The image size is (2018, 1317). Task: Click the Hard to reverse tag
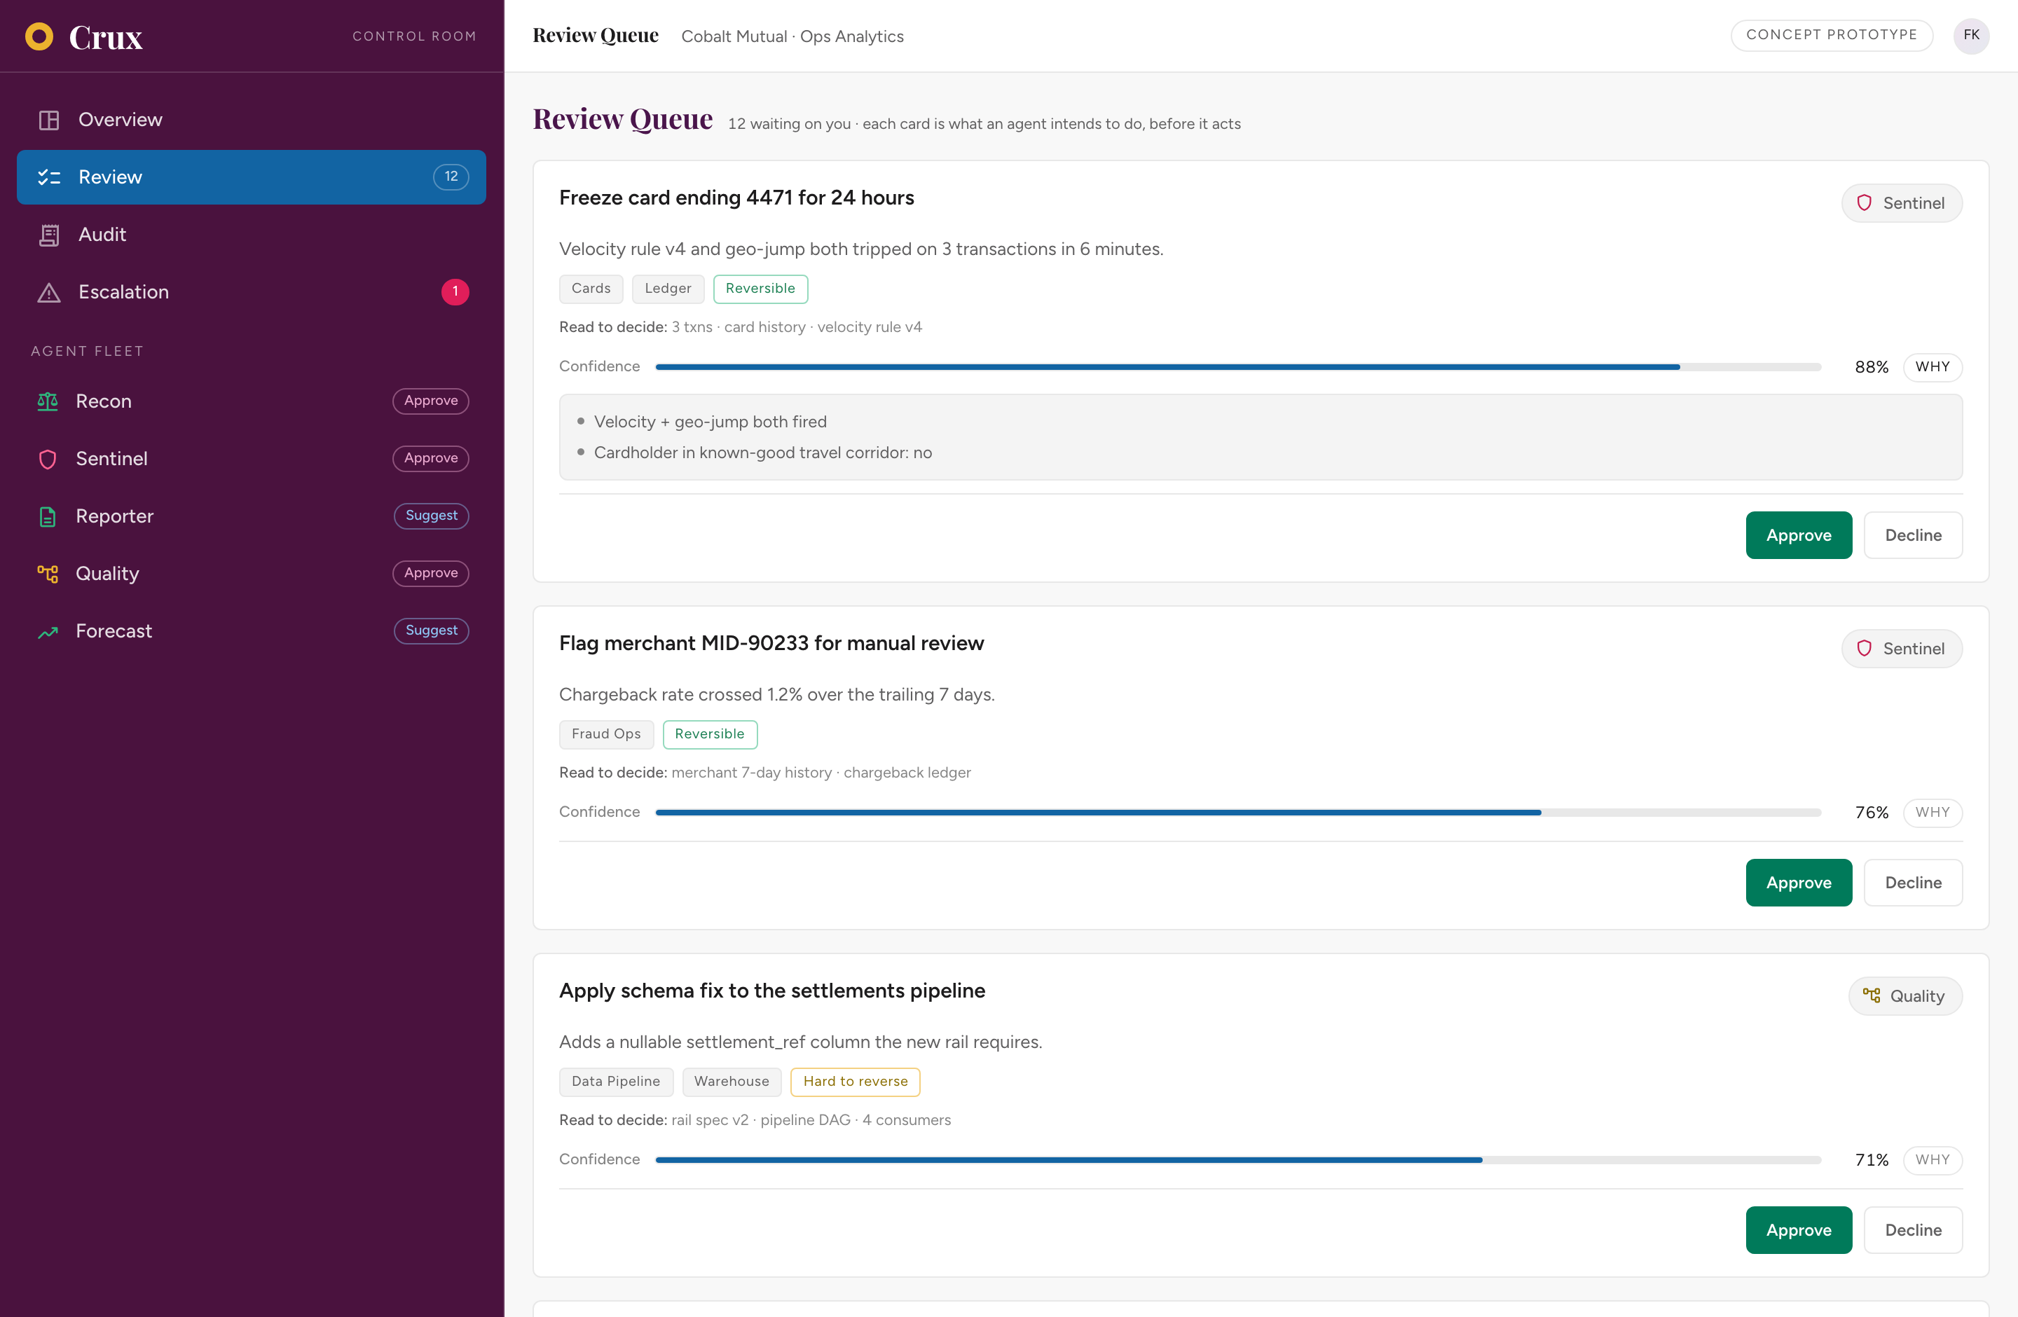856,1082
